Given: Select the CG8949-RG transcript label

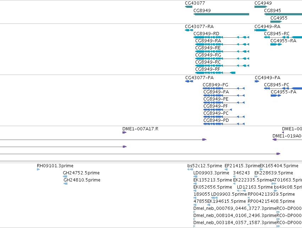Looking at the screenshot, I should coord(208,55).
